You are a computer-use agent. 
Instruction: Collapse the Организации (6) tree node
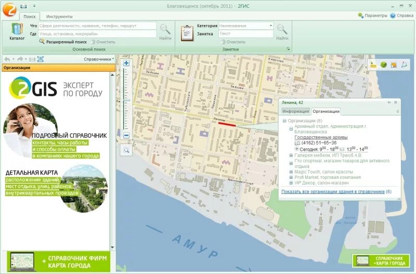[284, 121]
